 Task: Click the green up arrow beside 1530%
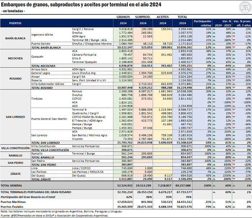click(x=214, y=176)
